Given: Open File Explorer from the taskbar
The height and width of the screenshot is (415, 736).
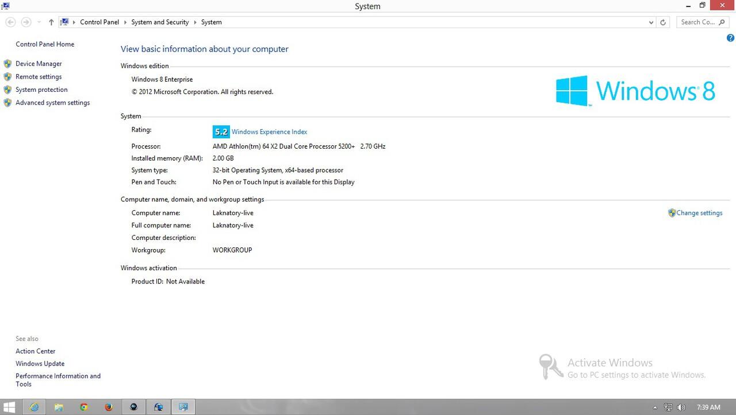Looking at the screenshot, I should point(59,407).
